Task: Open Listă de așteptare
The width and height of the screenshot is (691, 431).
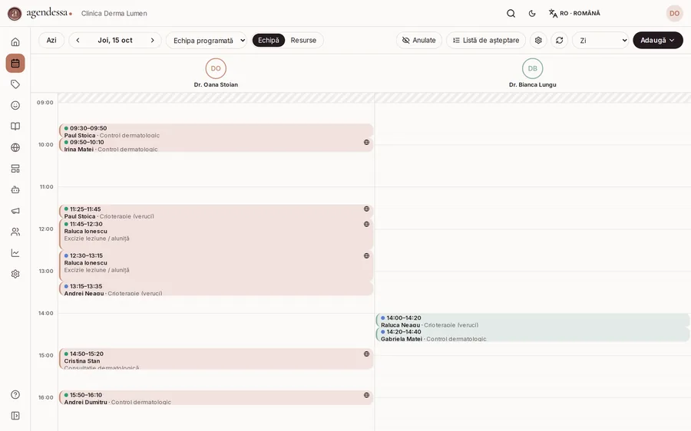Action: click(486, 40)
